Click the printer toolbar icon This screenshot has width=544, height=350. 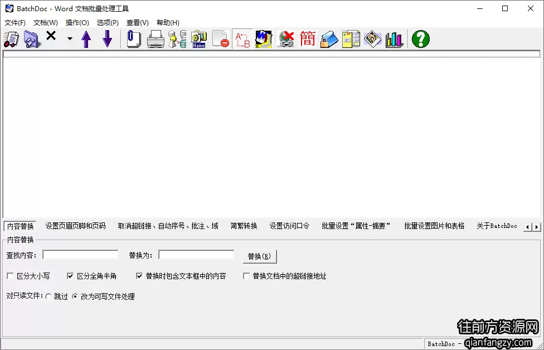(156, 39)
